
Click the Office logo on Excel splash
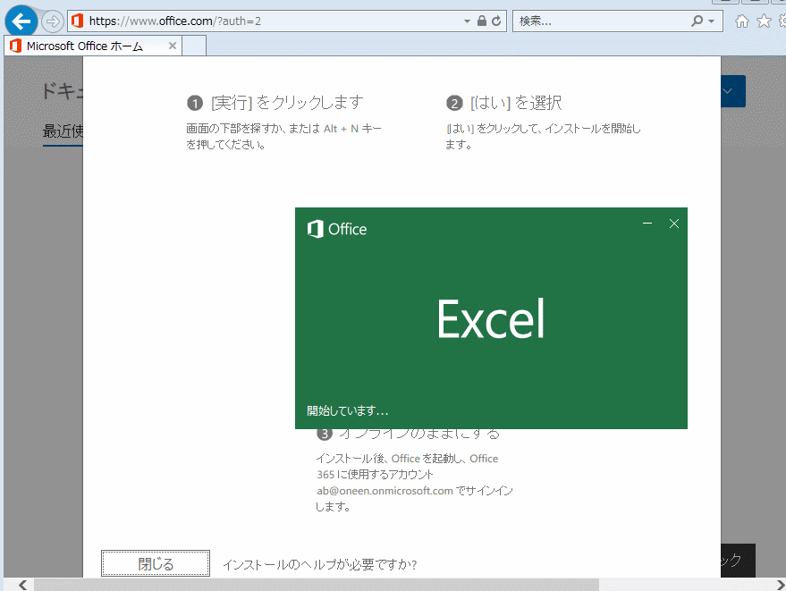point(336,229)
